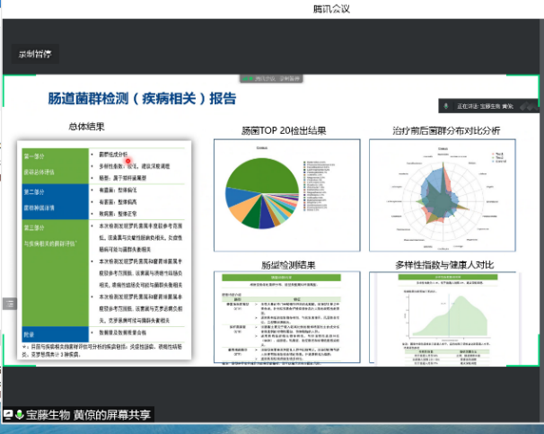Click the screen share icon in bottom label
Screen dimensions: 544x434
tap(8, 414)
